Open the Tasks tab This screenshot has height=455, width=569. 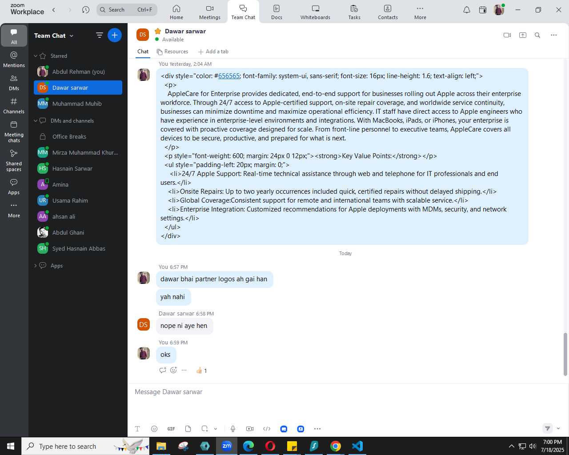(354, 12)
